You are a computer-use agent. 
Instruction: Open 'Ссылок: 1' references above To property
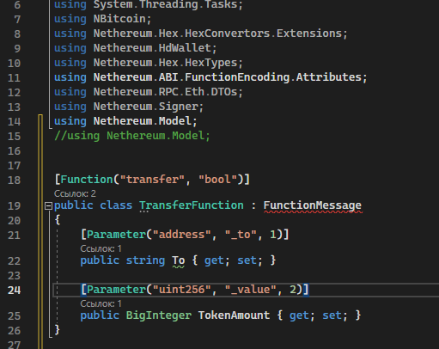coord(101,248)
